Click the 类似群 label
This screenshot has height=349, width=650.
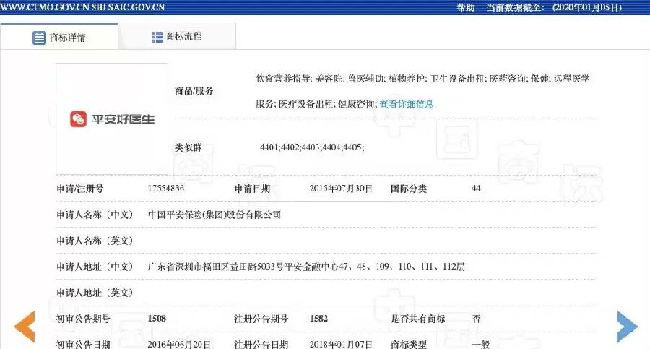click(188, 147)
